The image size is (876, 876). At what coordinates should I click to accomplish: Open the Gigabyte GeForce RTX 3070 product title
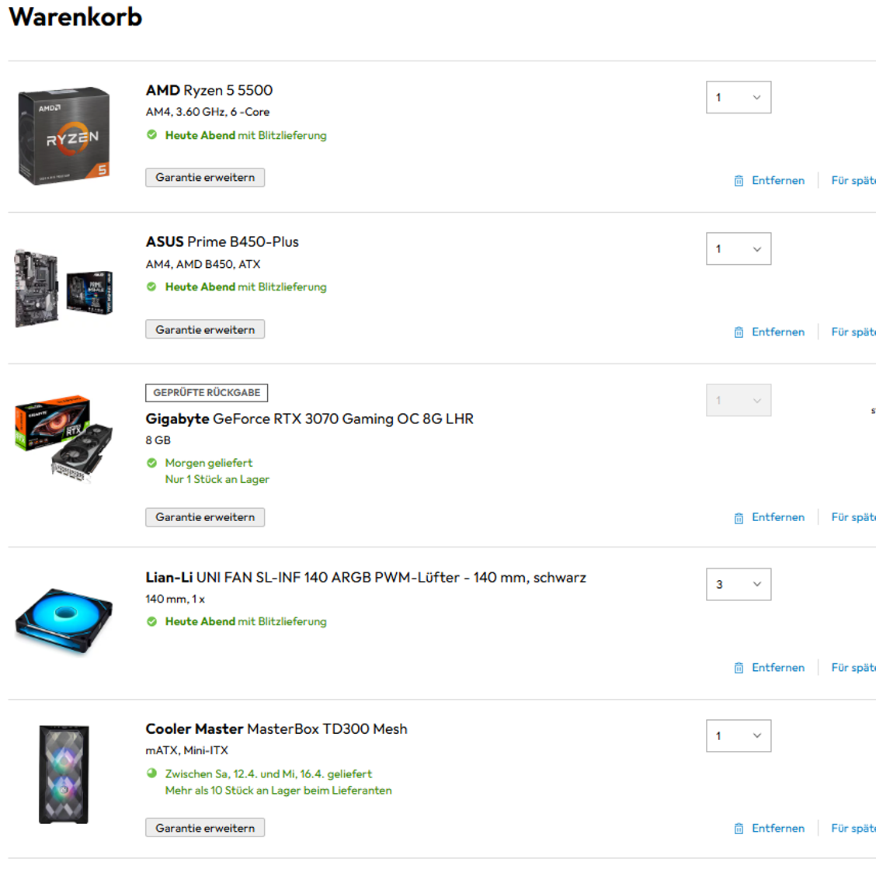click(310, 419)
